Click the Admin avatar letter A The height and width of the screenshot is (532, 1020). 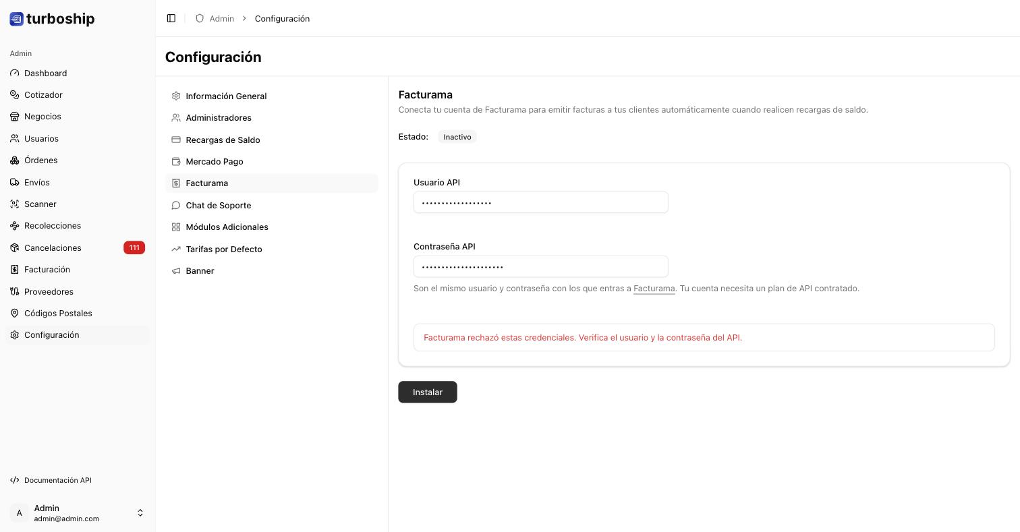(20, 513)
